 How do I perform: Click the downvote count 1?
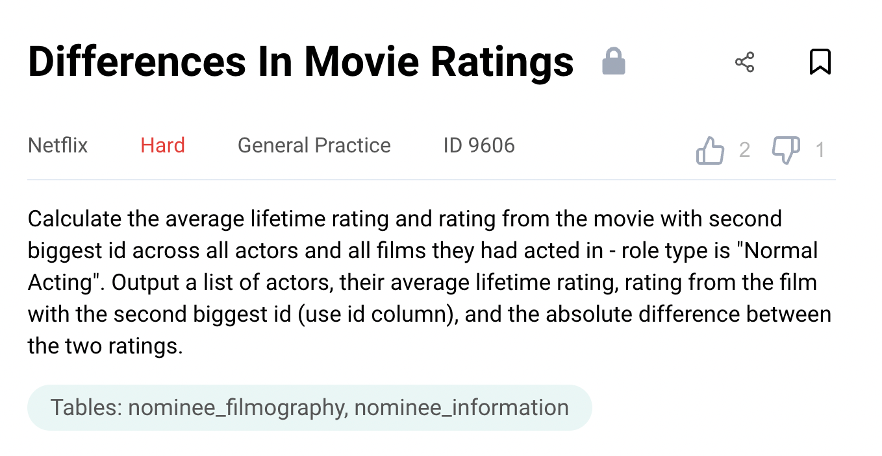(820, 150)
